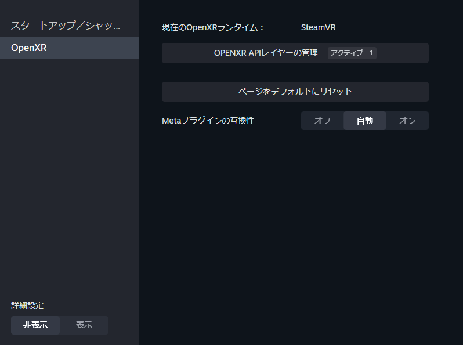Choose automatic Meta plugin compatibility
463x345 pixels.
click(x=364, y=121)
